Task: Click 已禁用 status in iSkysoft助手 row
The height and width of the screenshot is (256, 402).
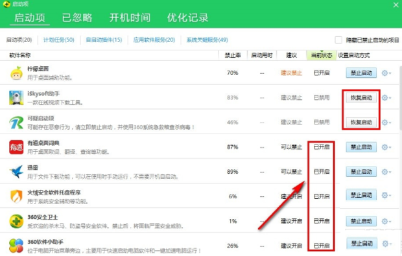Action: point(322,98)
